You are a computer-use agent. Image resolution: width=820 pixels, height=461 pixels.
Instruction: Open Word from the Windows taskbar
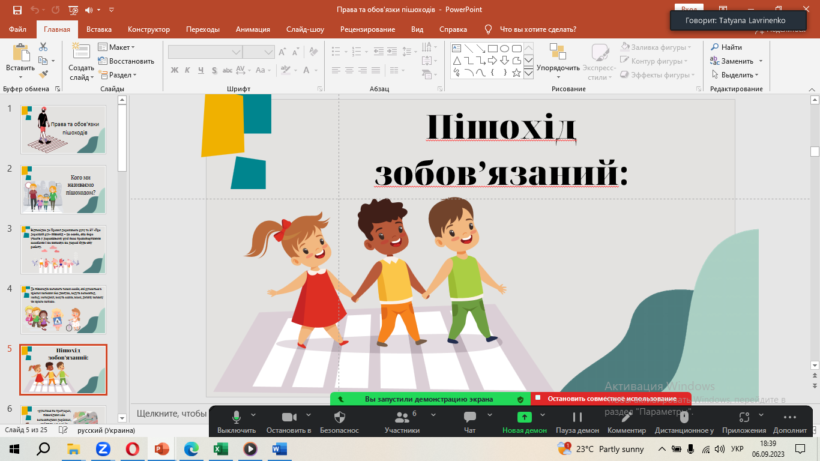coord(280,448)
